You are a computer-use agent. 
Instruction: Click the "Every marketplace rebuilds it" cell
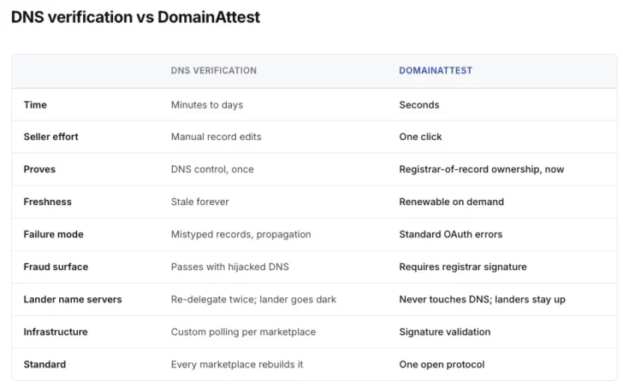[x=237, y=365]
